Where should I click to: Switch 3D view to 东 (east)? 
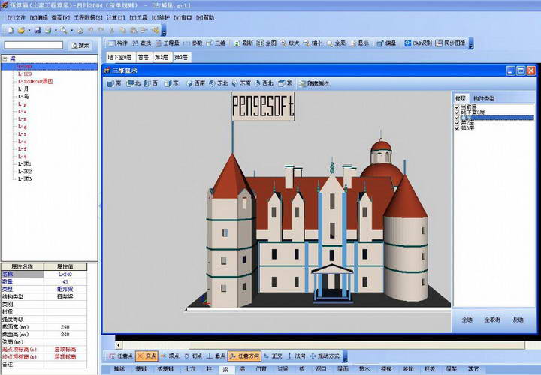(172, 83)
